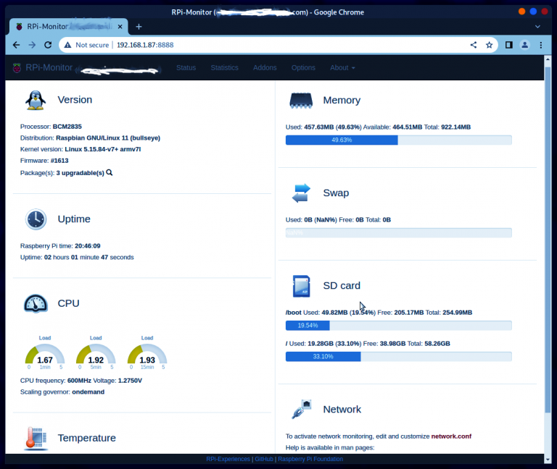Click the Uptime 02 hours 01 minute text
Image resolution: width=557 pixels, height=469 pixels.
point(77,258)
